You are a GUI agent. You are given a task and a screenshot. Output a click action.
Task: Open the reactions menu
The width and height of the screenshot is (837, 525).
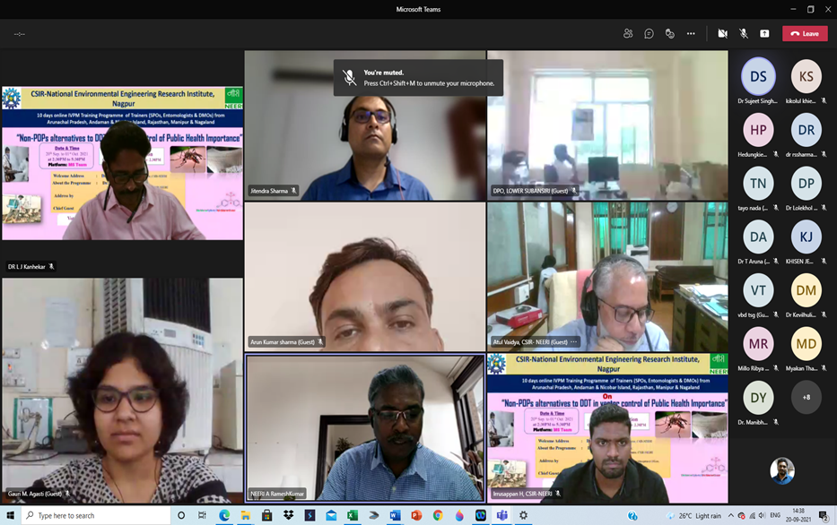669,34
